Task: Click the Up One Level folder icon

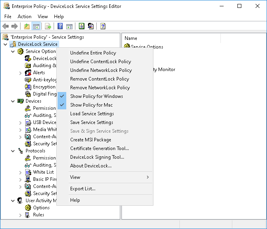Action: point(27,26)
